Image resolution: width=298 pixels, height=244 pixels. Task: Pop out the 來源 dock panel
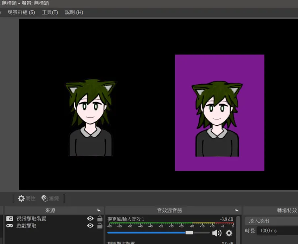(99, 211)
